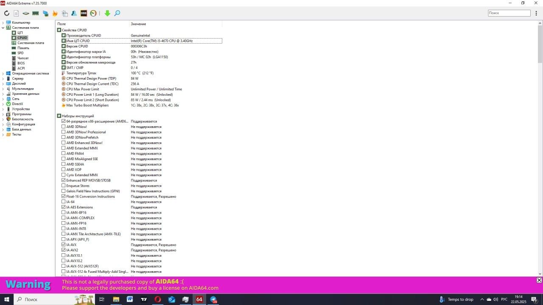Open Word from the taskbar

click(130, 299)
